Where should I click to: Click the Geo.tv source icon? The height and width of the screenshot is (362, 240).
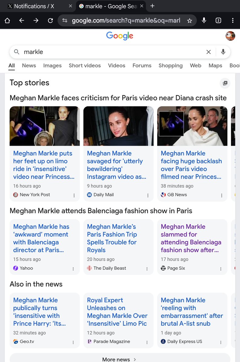[x=16, y=342]
